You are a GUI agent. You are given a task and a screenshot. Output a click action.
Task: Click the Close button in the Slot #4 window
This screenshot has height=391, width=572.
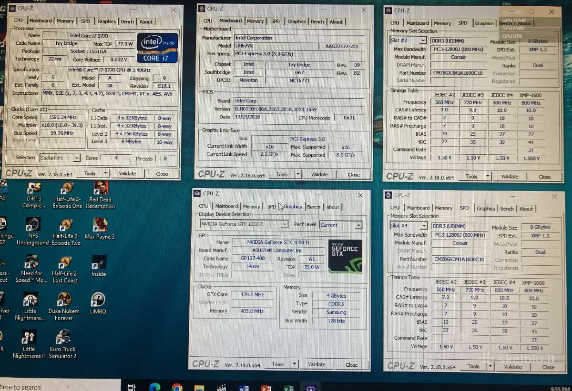[548, 367]
